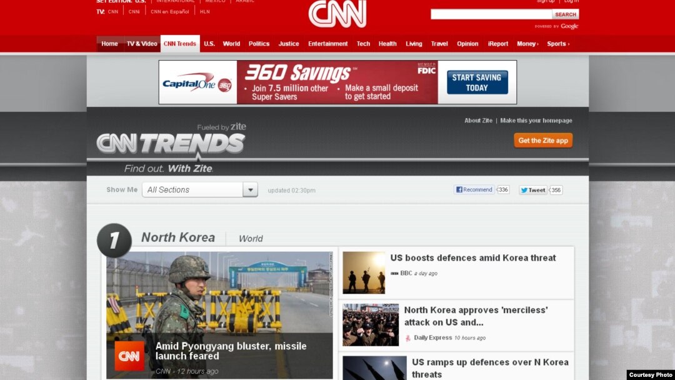Click the Tweet count 356
Image resolution: width=675 pixels, height=380 pixels.
556,190
